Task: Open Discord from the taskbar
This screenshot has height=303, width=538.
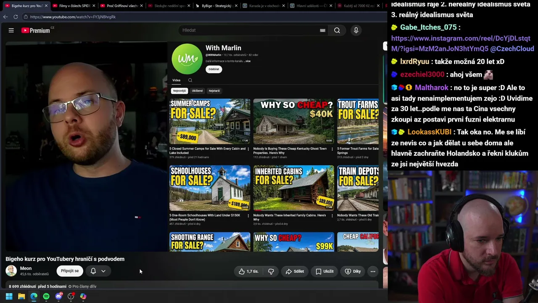Action: point(58,296)
